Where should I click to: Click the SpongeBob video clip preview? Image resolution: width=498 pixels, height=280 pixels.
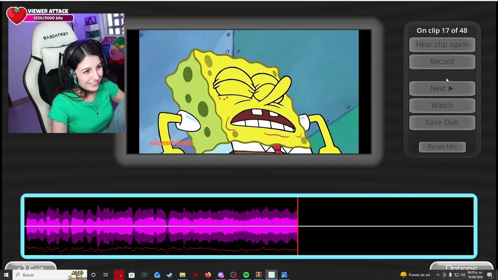point(249,92)
